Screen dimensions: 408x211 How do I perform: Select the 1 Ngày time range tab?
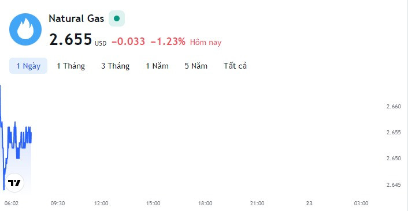[x=28, y=66]
